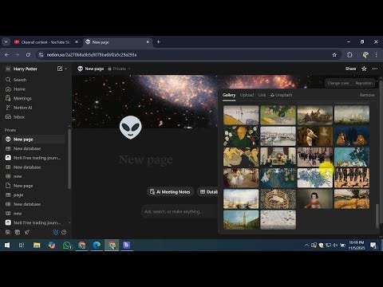Click the cover gallery panel scrollbar
Image resolution: width=383 pixels, height=287 pixels.
point(377,216)
